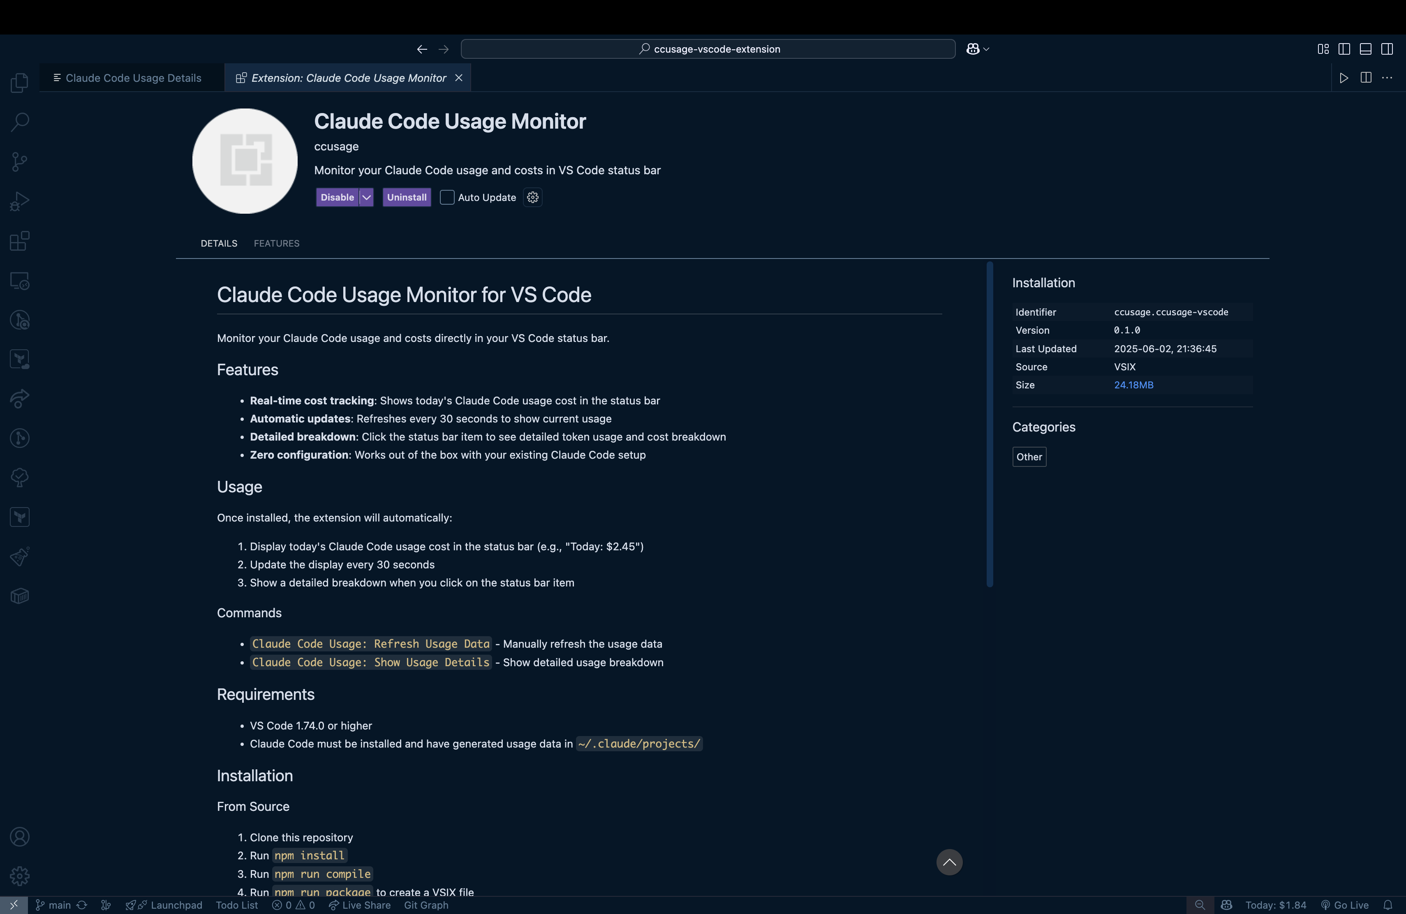
Task: Open the Docker containers view
Action: pos(19,596)
